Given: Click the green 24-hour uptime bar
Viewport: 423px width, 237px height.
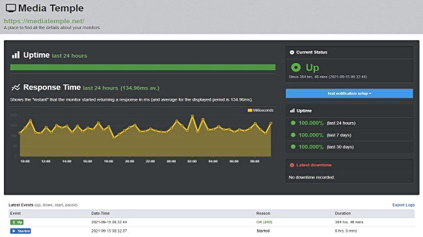Looking at the screenshot, I should 143,68.
